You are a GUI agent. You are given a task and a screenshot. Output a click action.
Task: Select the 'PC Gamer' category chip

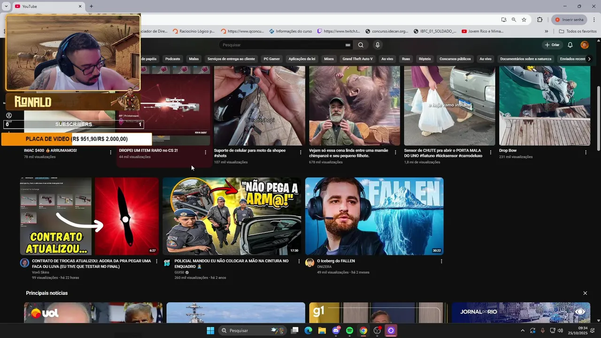tap(271, 59)
